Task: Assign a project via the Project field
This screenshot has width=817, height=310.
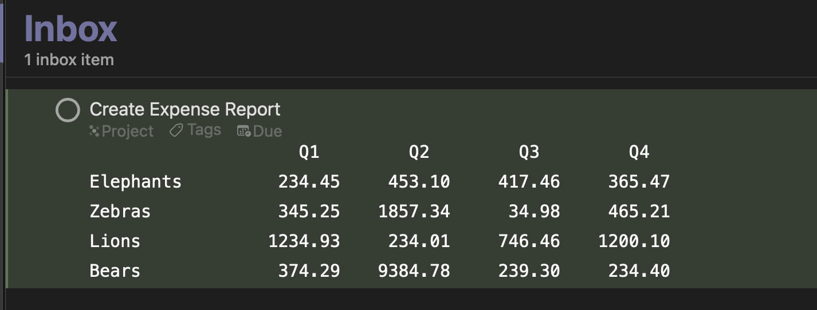Action: [121, 132]
